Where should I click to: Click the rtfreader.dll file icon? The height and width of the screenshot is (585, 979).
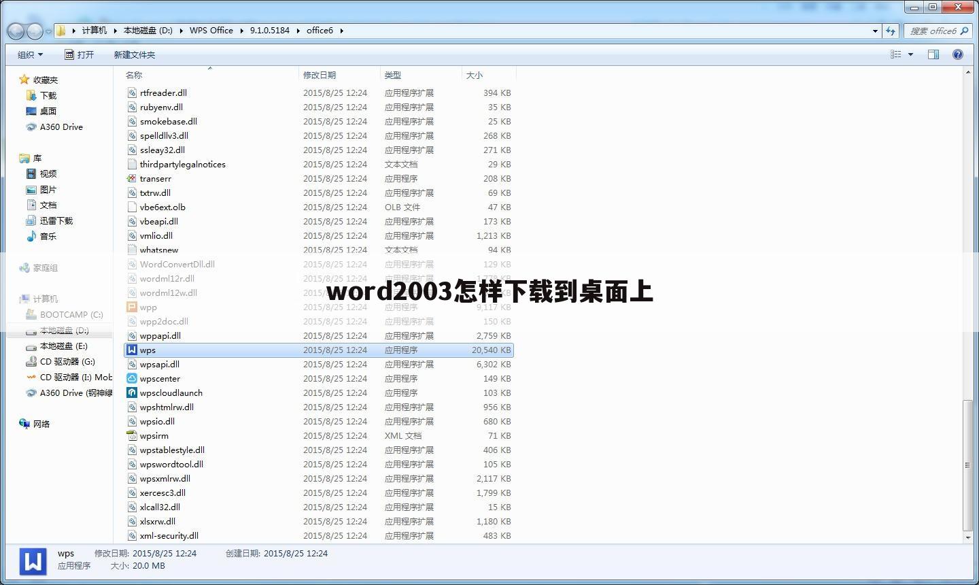[x=132, y=93]
